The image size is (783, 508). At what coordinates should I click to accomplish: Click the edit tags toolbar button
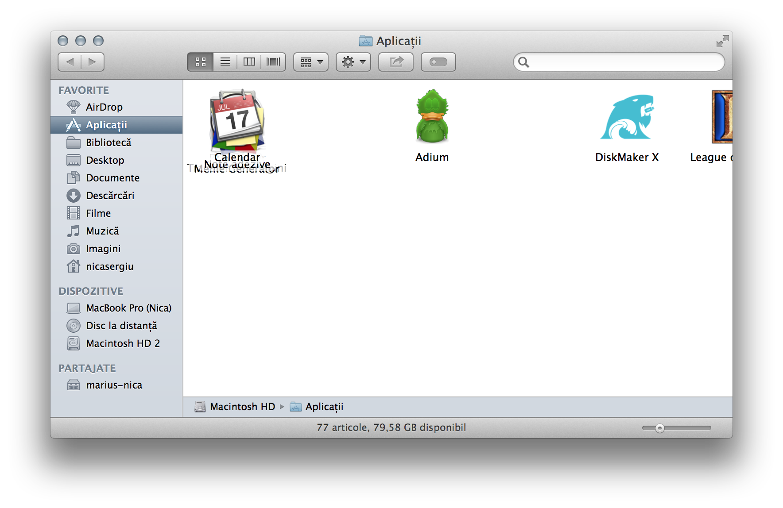pos(438,62)
